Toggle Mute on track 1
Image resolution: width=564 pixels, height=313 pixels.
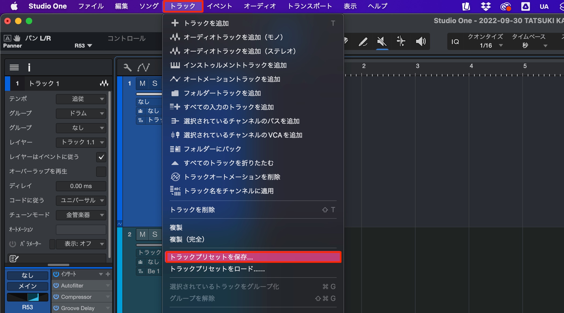pyautogui.click(x=142, y=83)
